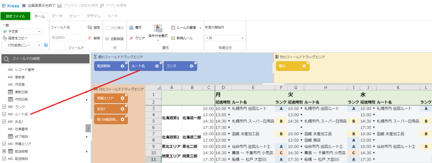Toggle the 配送時間 field checkbox
This screenshot has width=432, height=163.
(x=4, y=151)
